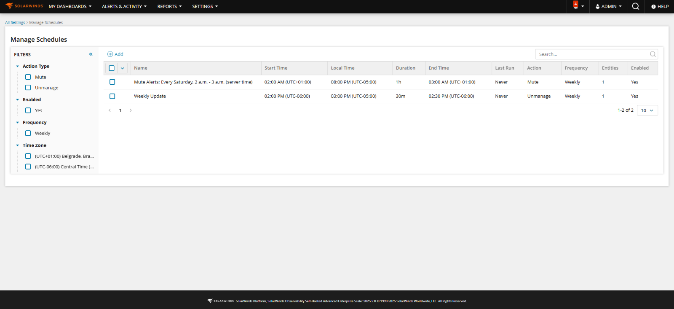Check the Unmanage action type filter

[x=28, y=88]
